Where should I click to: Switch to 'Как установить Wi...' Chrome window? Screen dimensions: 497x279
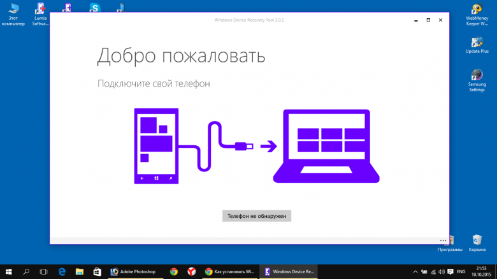pyautogui.click(x=230, y=272)
